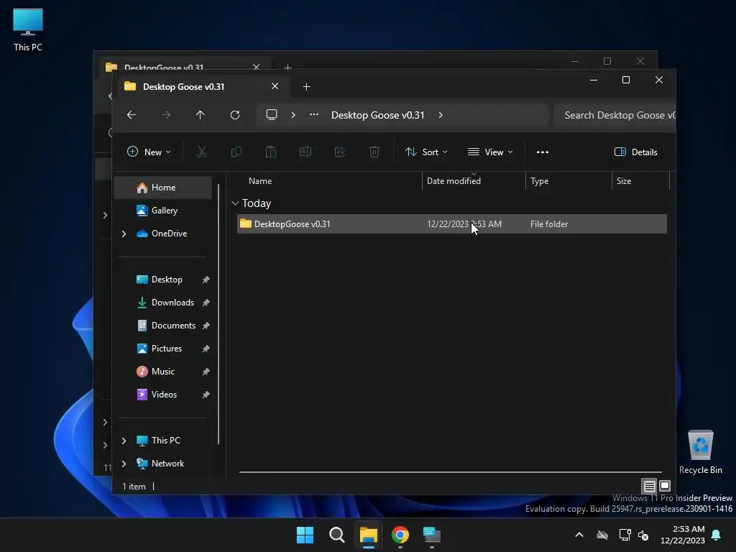Screen dimensions: 736x552
Task: Expand the Network tree node
Action: click(x=124, y=464)
